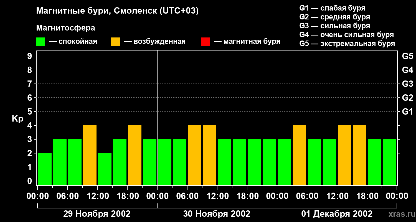This screenshot has height=222, width=416.
Task: Select the 'G5 — экстремальная буря' legend line
Action: [x=347, y=44]
